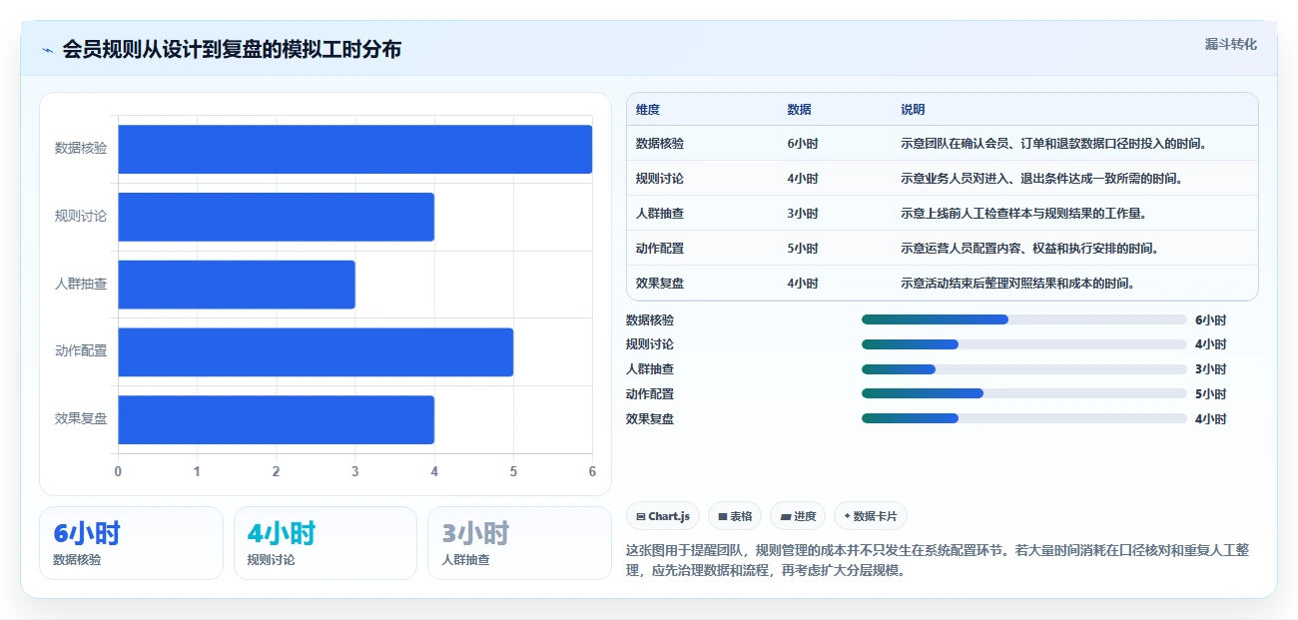Click the 效果复盘 bar in the chart
Viewport: 1298px width, 620px height.
(x=276, y=419)
